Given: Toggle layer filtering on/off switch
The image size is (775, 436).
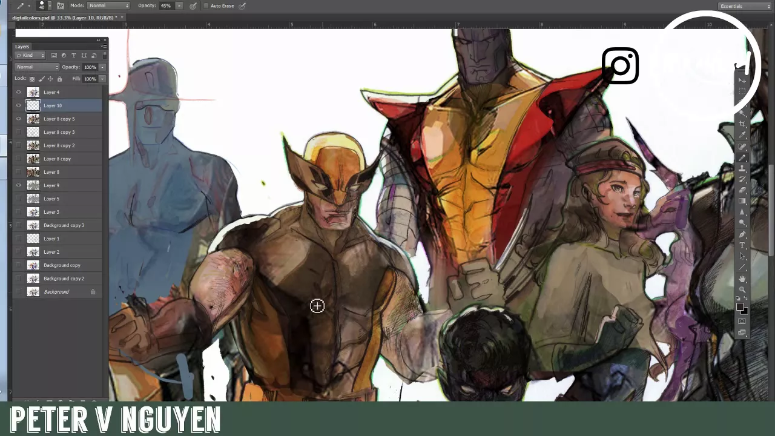Looking at the screenshot, I should click(x=105, y=55).
